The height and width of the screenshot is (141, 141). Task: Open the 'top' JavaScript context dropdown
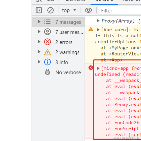69,10
